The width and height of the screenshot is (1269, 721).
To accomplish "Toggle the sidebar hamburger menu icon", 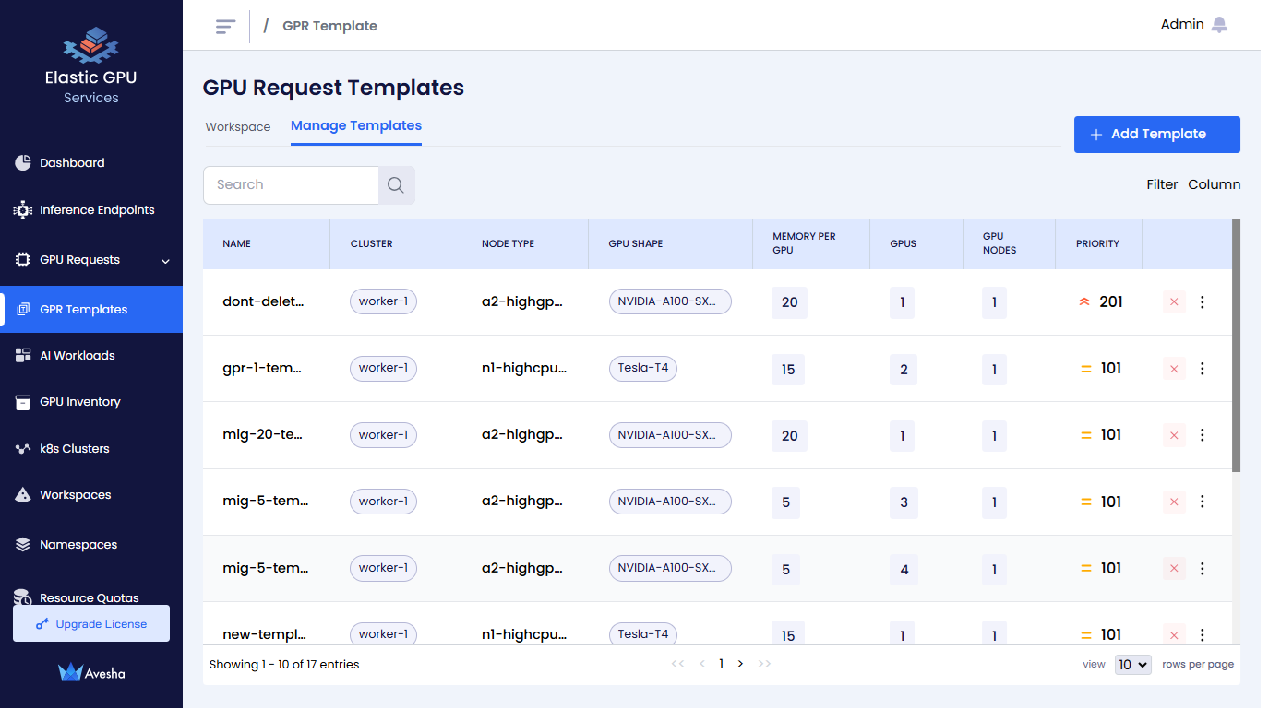I will click(225, 26).
